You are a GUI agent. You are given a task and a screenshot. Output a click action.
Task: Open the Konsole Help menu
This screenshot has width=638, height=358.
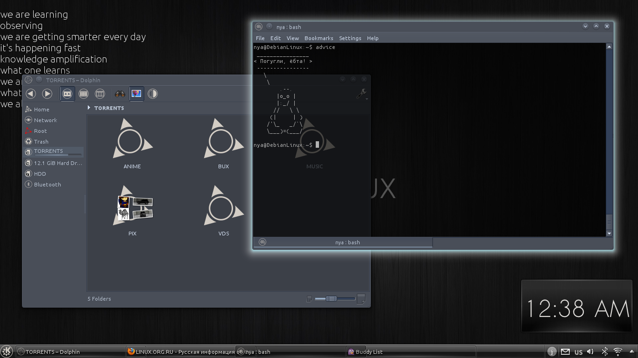373,38
